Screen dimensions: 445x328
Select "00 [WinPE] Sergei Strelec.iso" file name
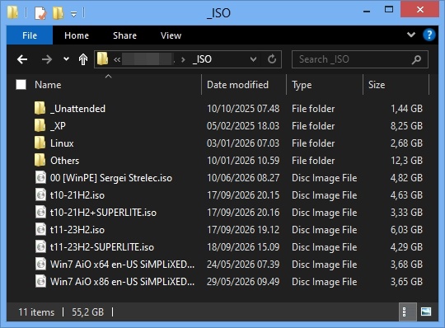(x=111, y=178)
